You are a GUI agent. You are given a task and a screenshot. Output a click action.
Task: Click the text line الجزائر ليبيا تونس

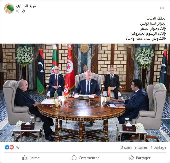(153, 23)
